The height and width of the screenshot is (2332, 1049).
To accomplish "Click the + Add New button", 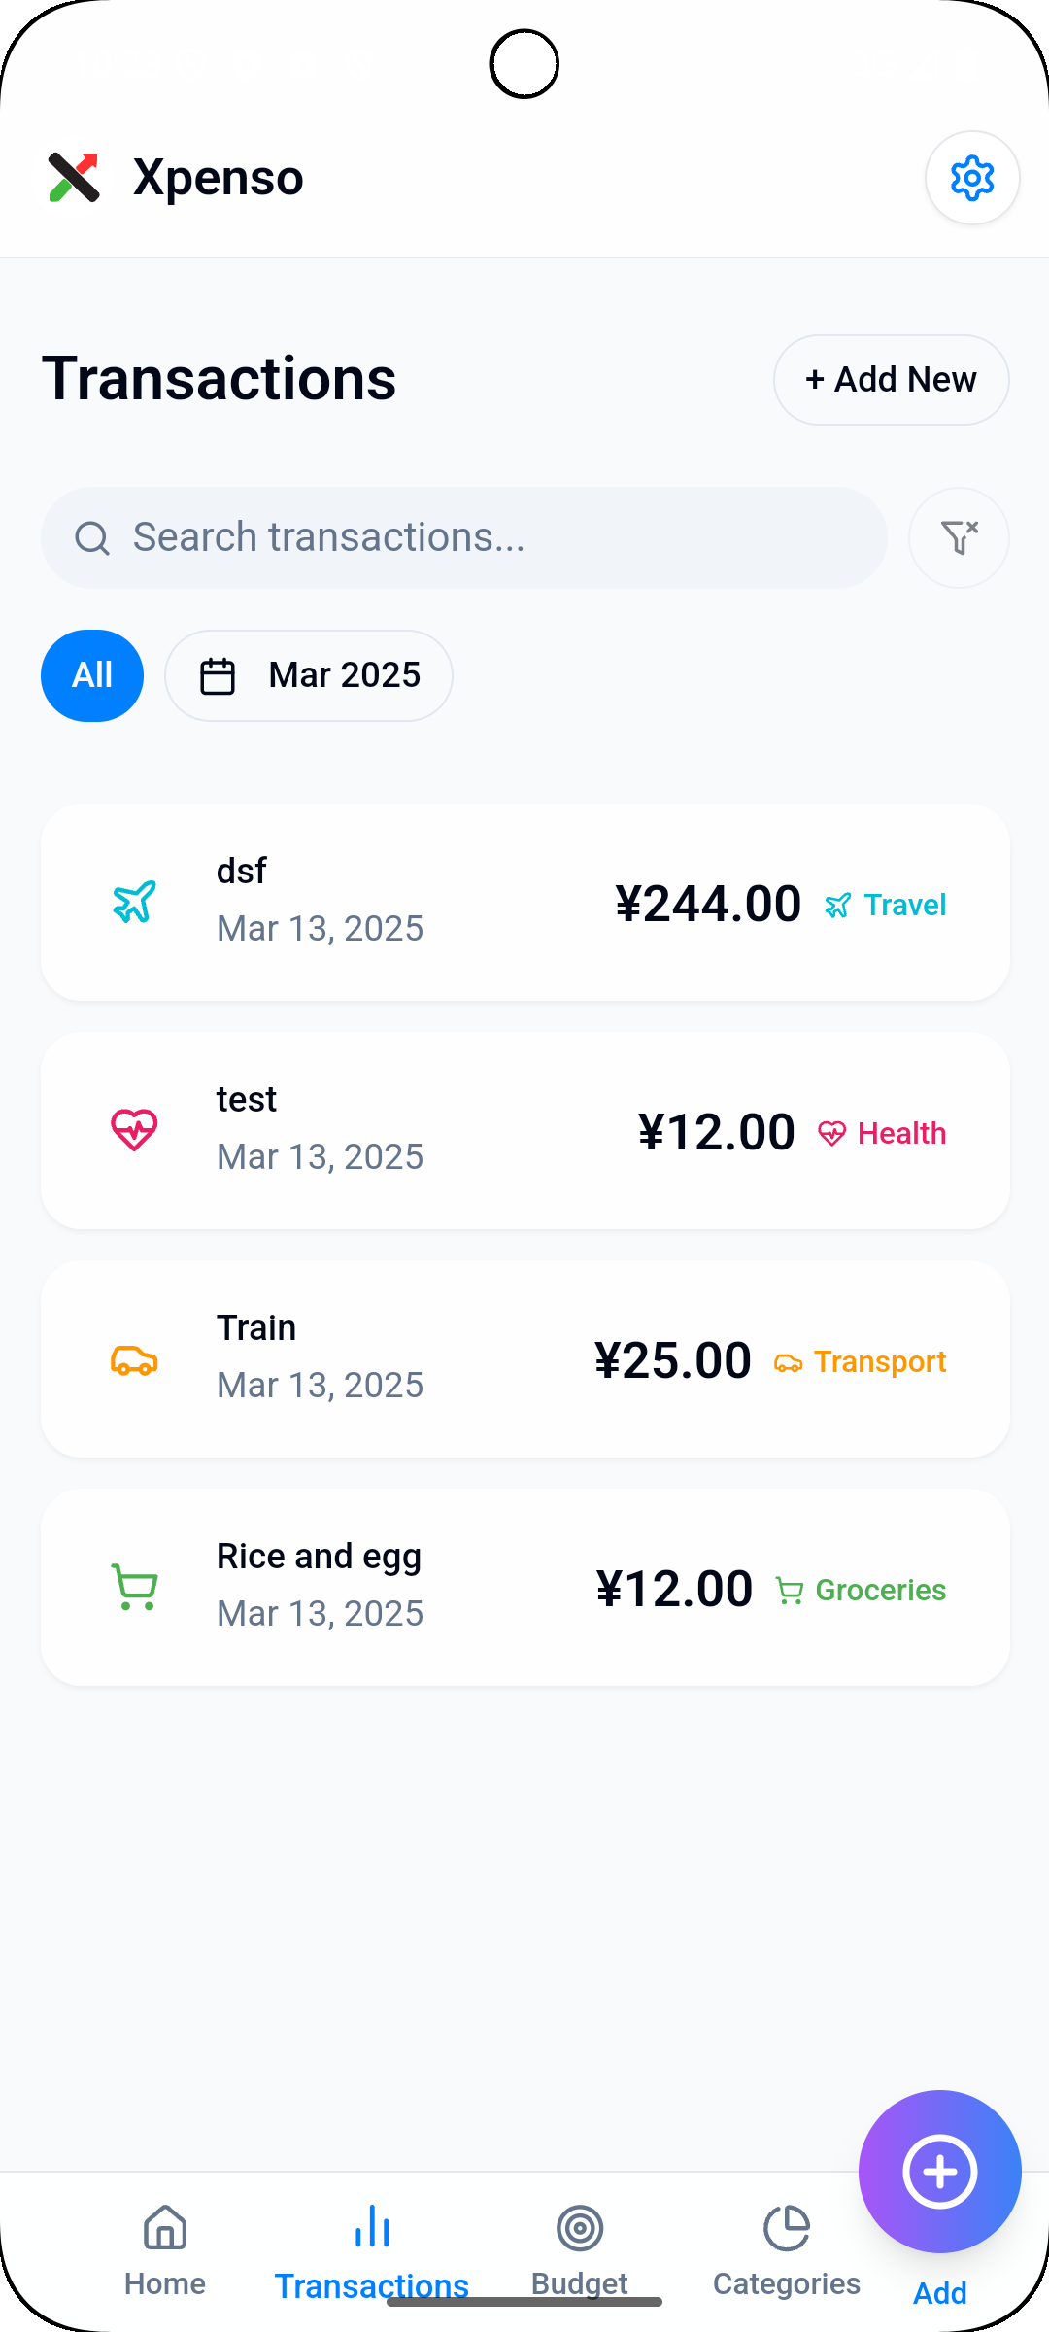I will point(892,380).
